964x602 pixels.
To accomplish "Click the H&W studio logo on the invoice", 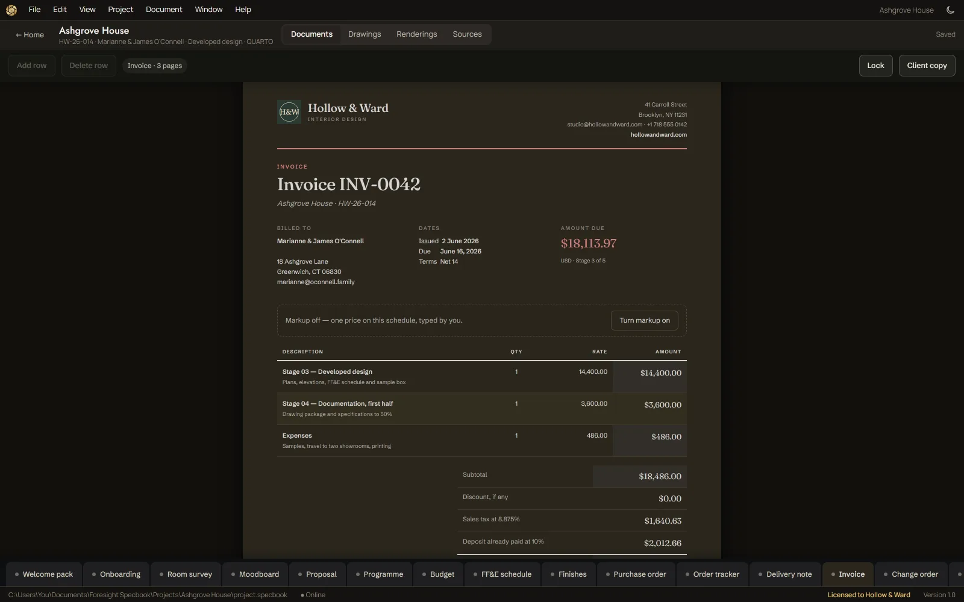I will pyautogui.click(x=289, y=112).
